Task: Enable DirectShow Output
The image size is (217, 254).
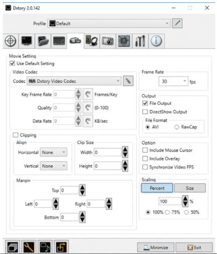Action: [145, 112]
